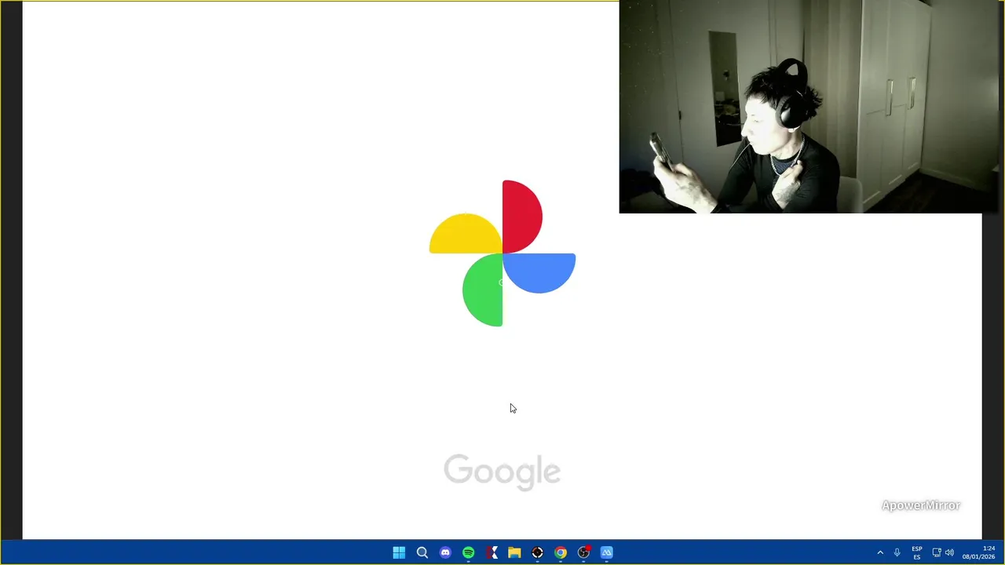
Task: Open Spotify from the taskbar
Action: click(x=469, y=552)
